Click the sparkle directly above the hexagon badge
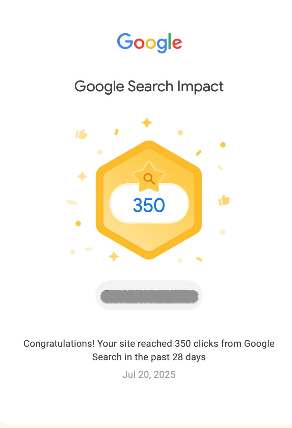Image resolution: width=292 pixels, height=428 pixels. pos(147,123)
